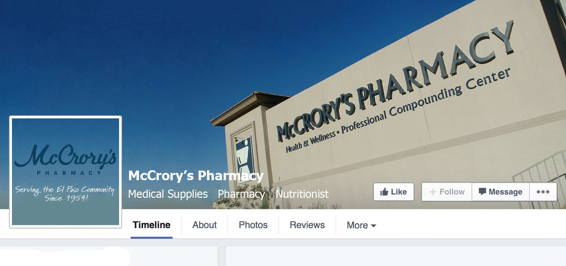View the Reviews tab
The height and width of the screenshot is (266, 566).
(307, 225)
